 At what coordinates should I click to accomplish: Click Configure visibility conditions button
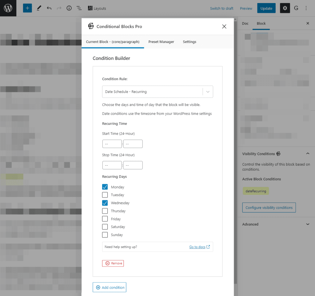click(x=269, y=207)
